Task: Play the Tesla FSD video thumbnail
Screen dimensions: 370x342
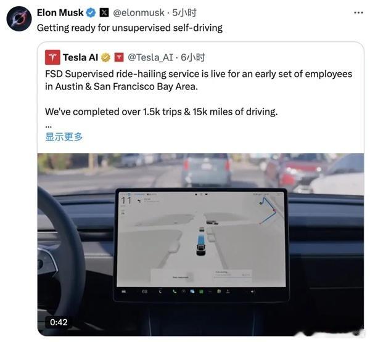Action: [200, 245]
